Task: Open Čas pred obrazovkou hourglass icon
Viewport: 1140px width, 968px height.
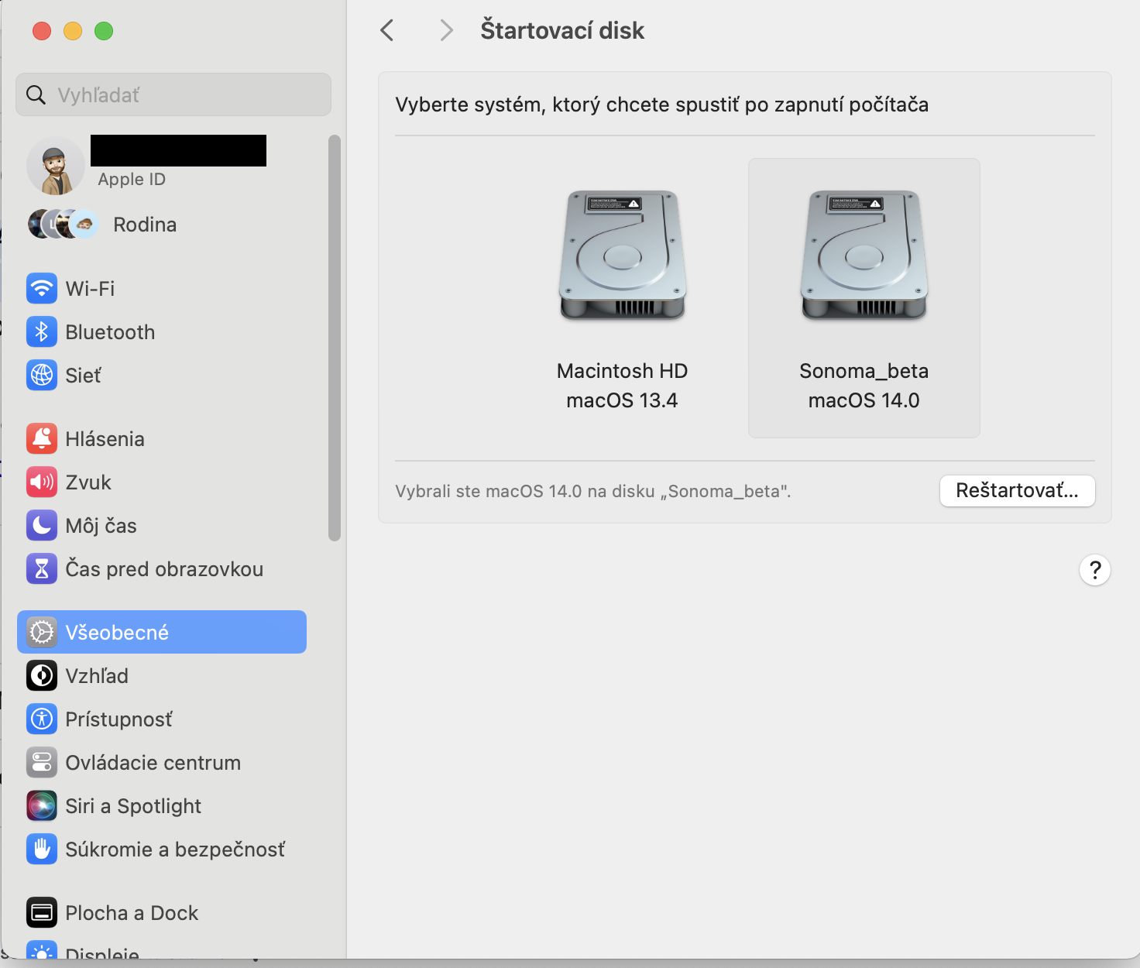Action: pyautogui.click(x=42, y=569)
